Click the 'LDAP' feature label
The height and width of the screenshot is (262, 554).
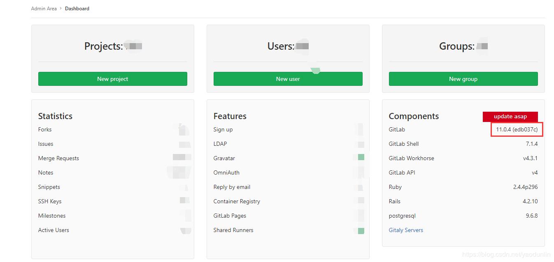[x=220, y=144]
